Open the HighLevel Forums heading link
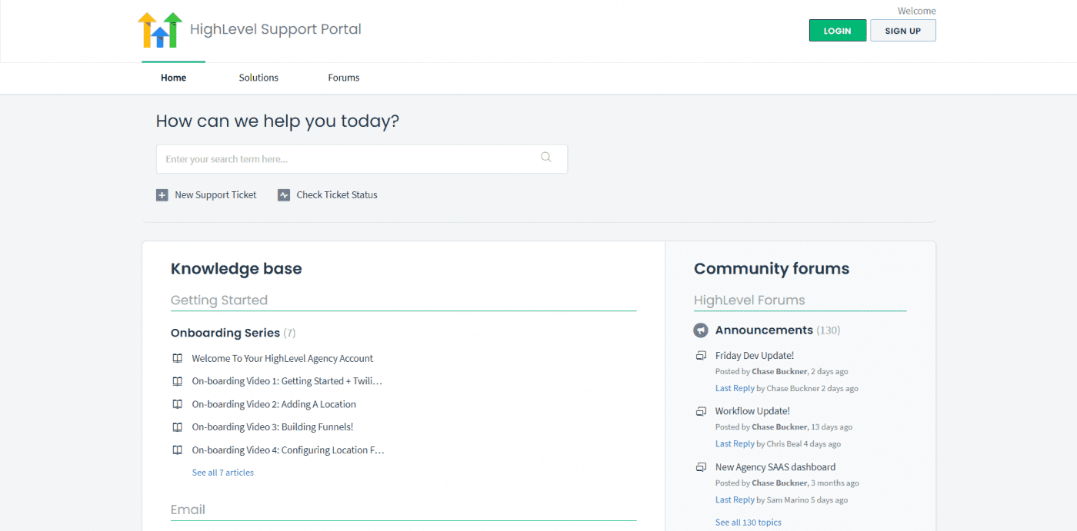 (x=749, y=300)
